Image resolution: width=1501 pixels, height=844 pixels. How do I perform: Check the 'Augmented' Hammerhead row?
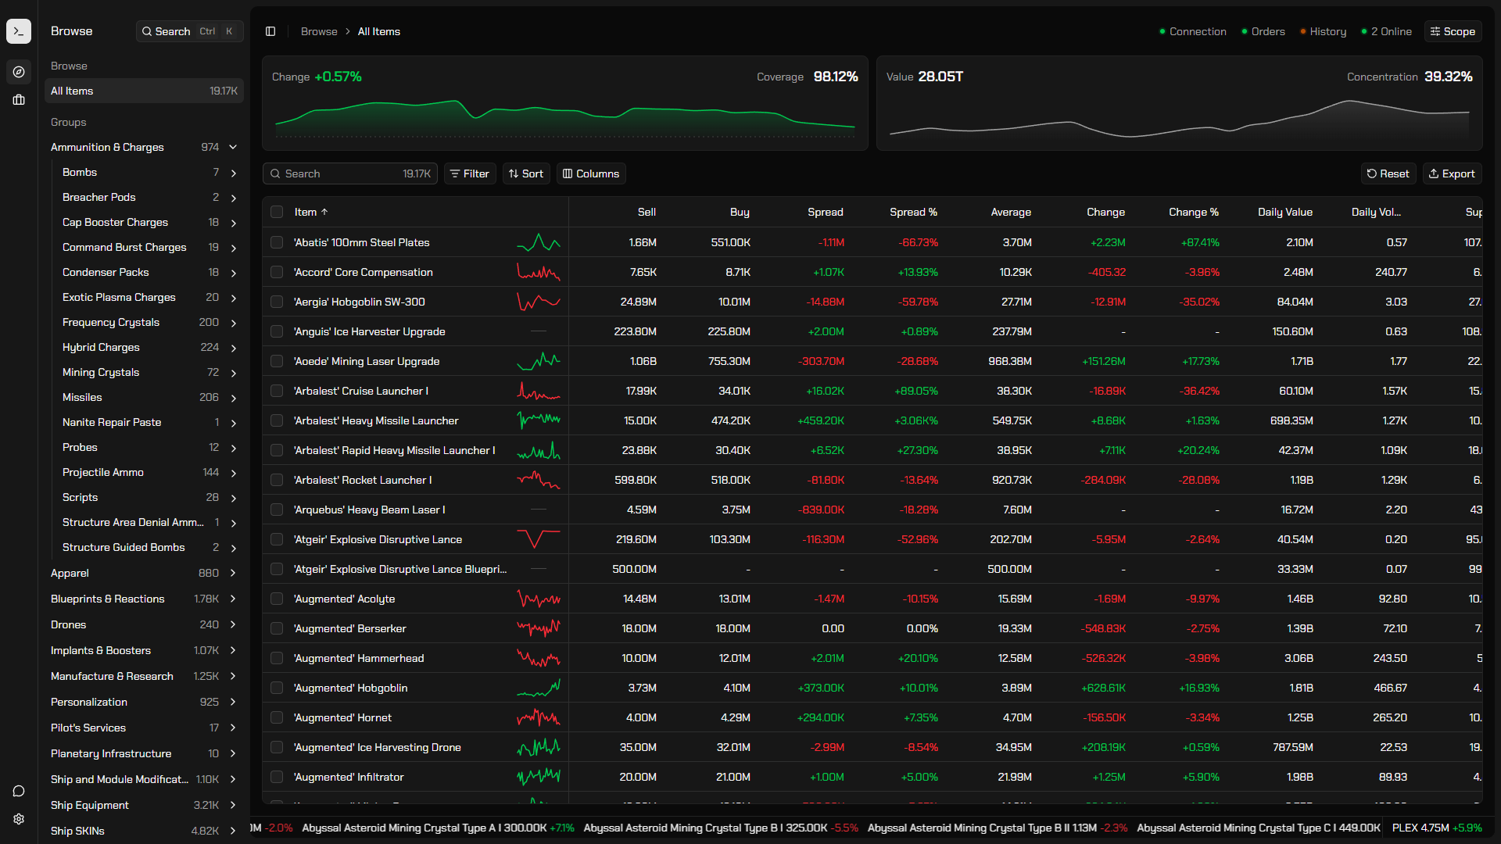click(x=277, y=658)
